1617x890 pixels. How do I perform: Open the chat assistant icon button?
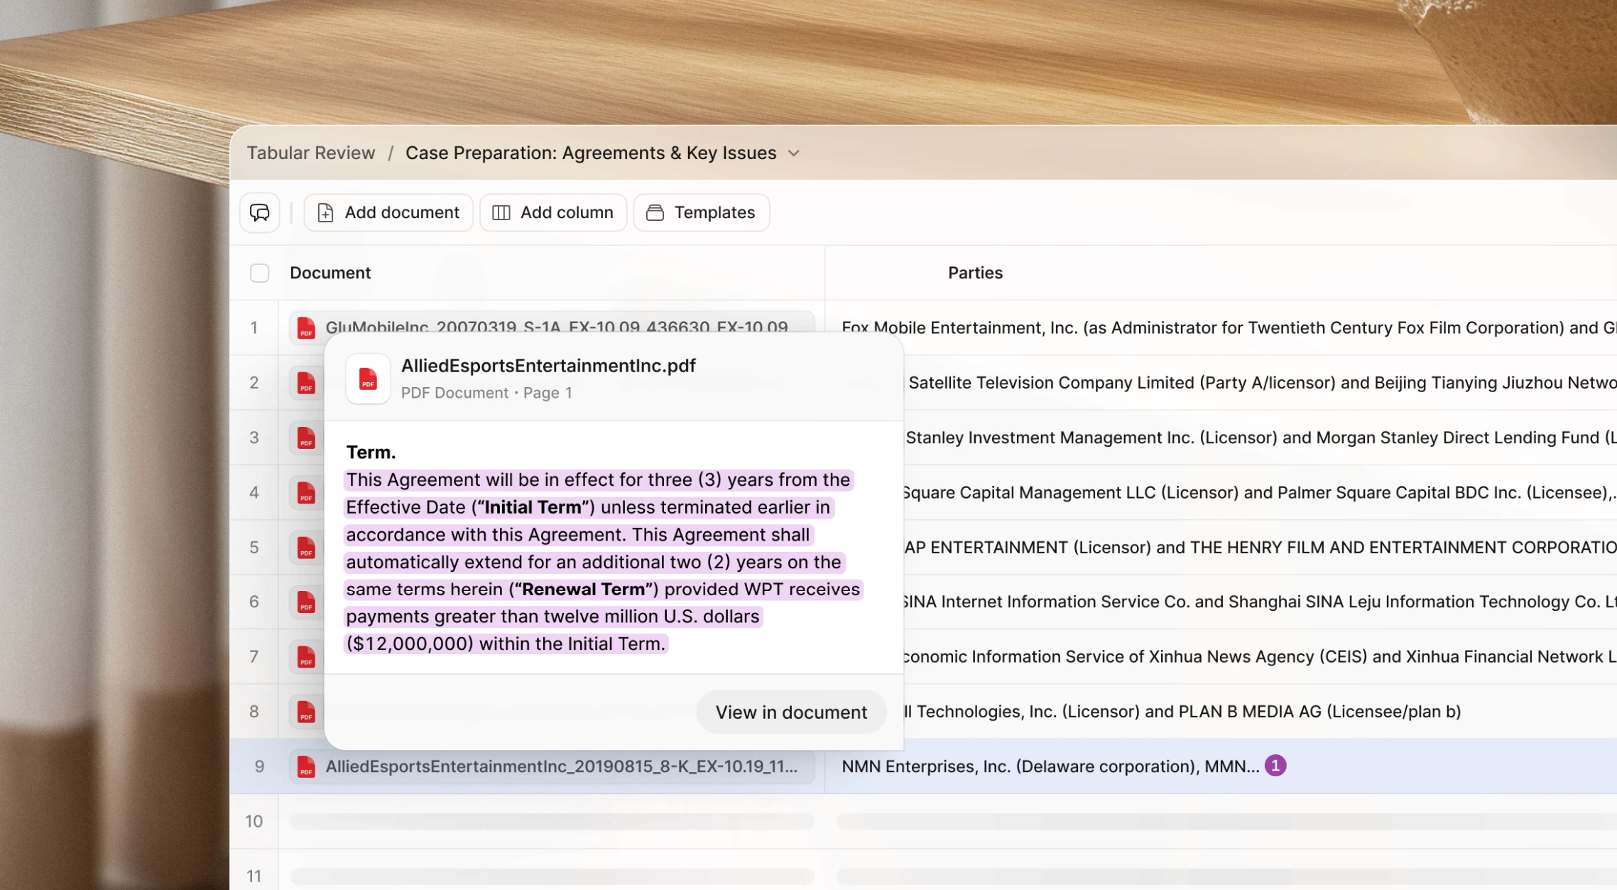tap(260, 212)
